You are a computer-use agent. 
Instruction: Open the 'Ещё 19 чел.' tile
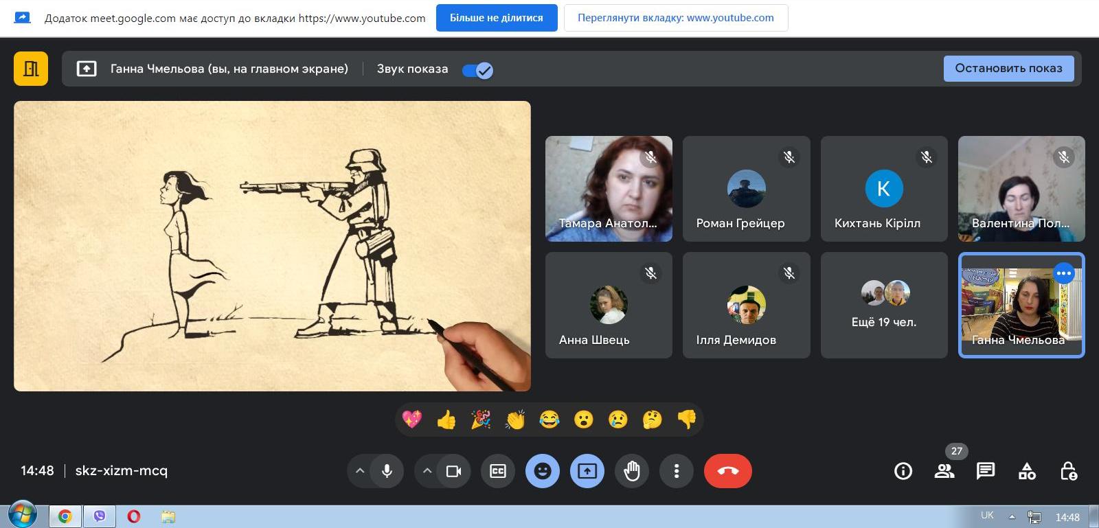[883, 305]
